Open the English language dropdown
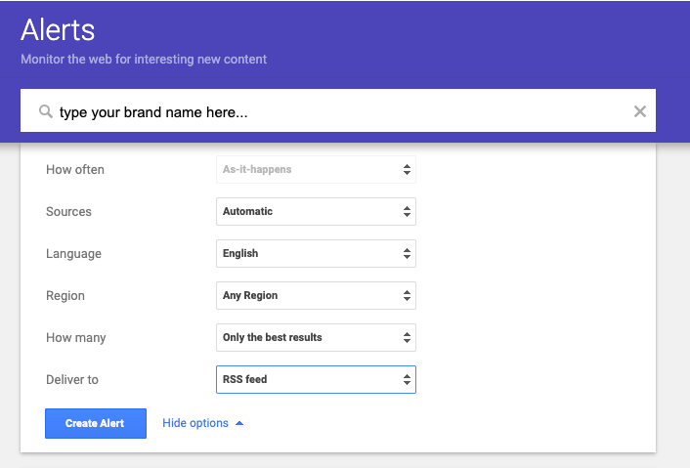The width and height of the screenshot is (690, 468). click(x=315, y=253)
